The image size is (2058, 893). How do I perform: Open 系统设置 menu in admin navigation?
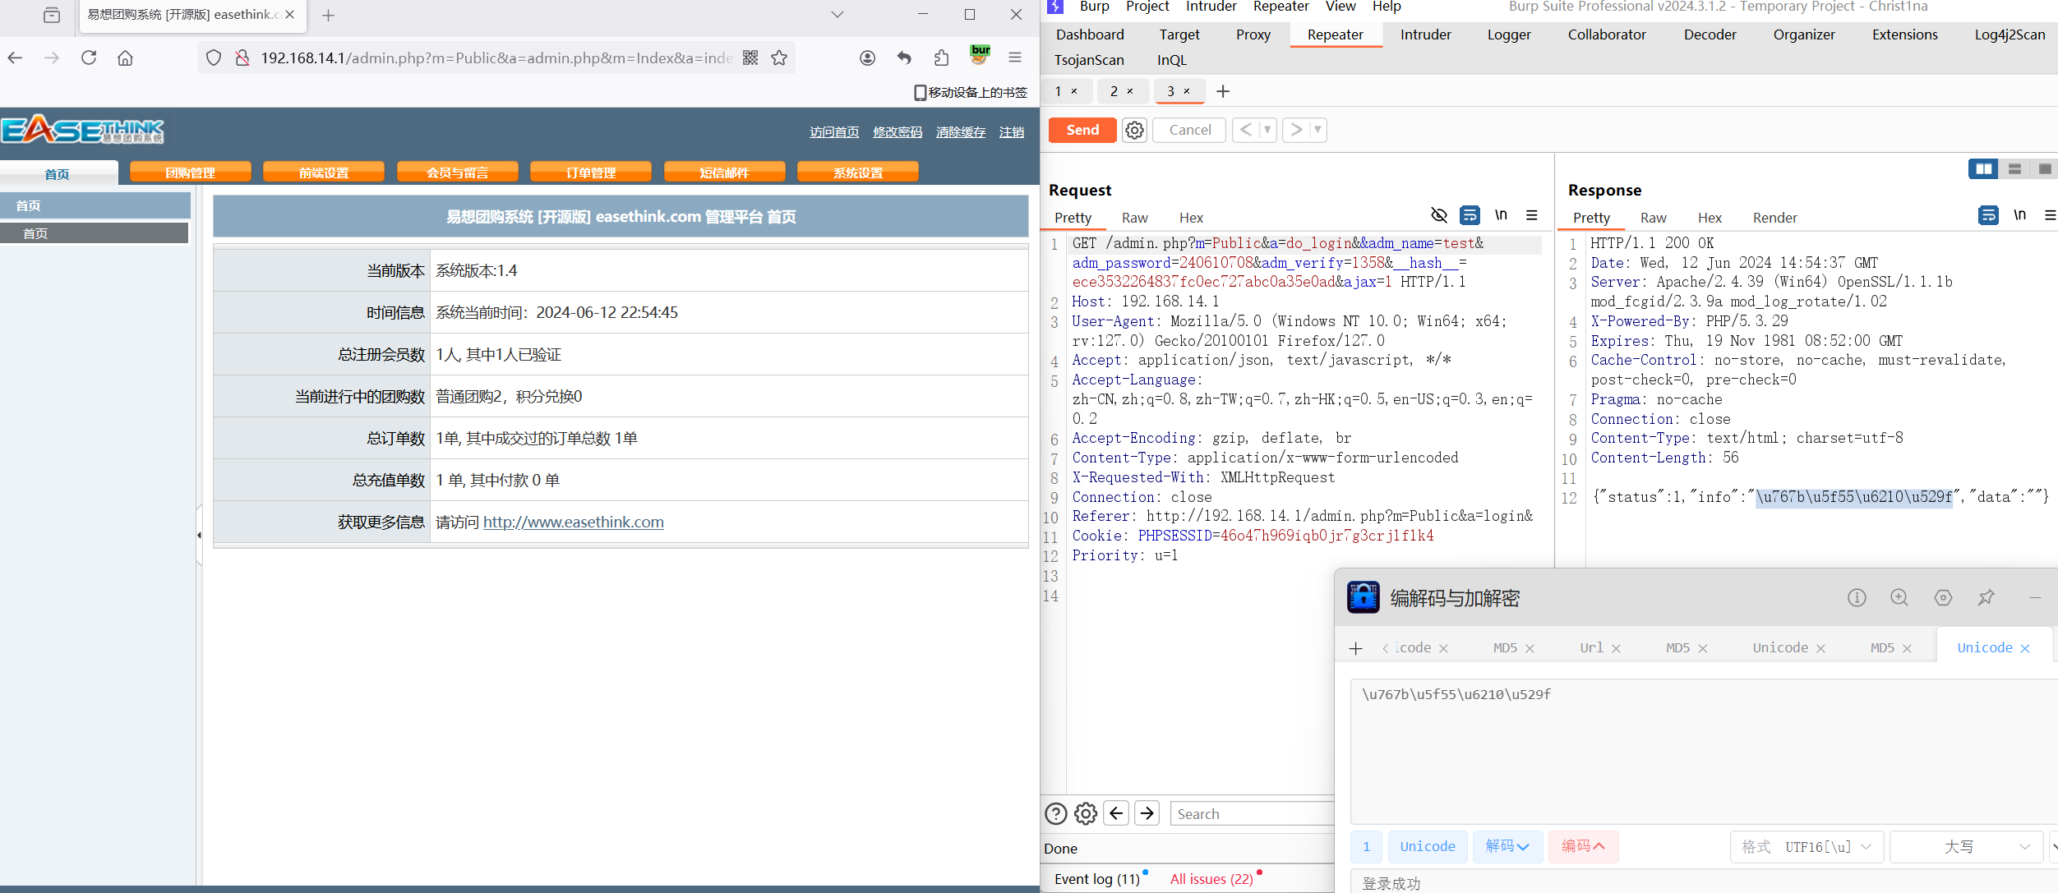(857, 173)
